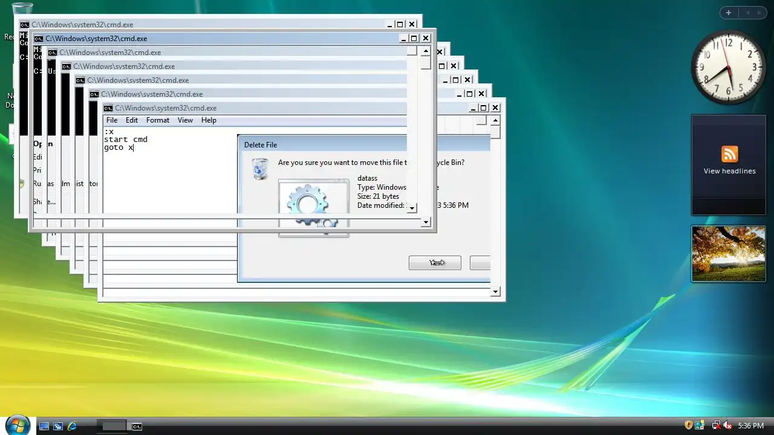Open the File menu in front window
This screenshot has height=435, width=774.
click(112, 120)
